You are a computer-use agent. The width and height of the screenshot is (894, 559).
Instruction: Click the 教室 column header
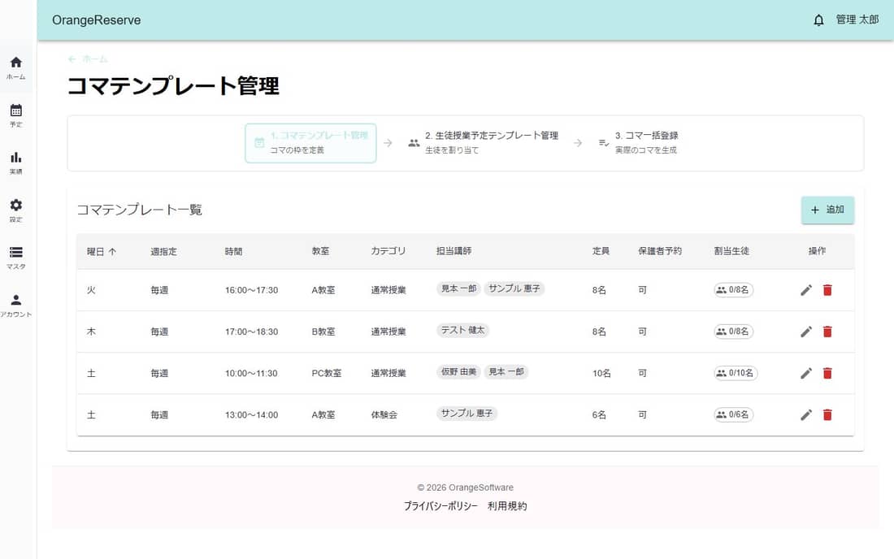[x=320, y=251]
